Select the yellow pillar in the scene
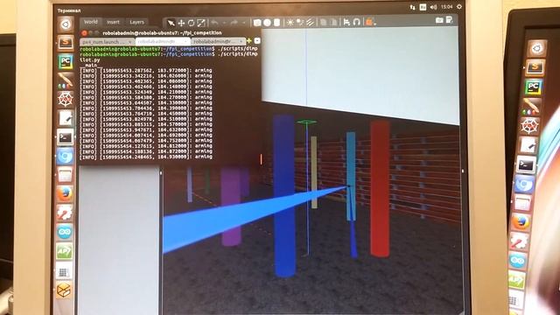 point(314,172)
